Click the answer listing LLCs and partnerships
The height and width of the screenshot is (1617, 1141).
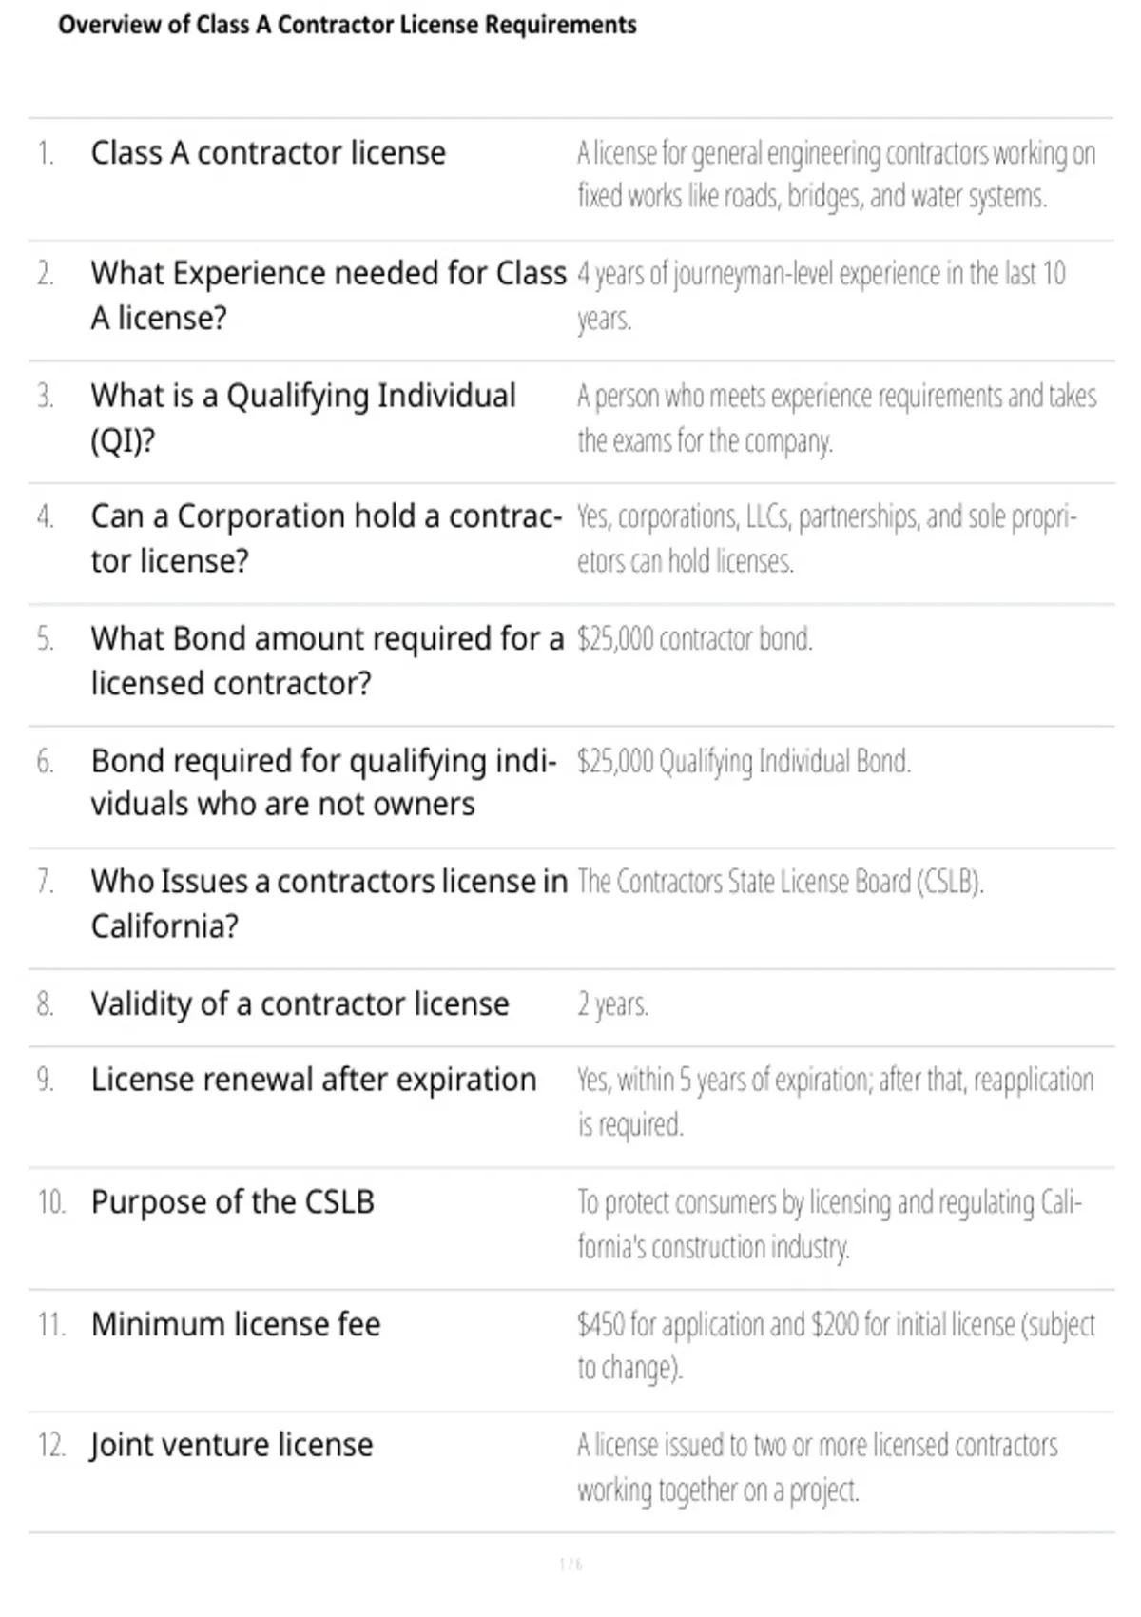[x=826, y=538]
